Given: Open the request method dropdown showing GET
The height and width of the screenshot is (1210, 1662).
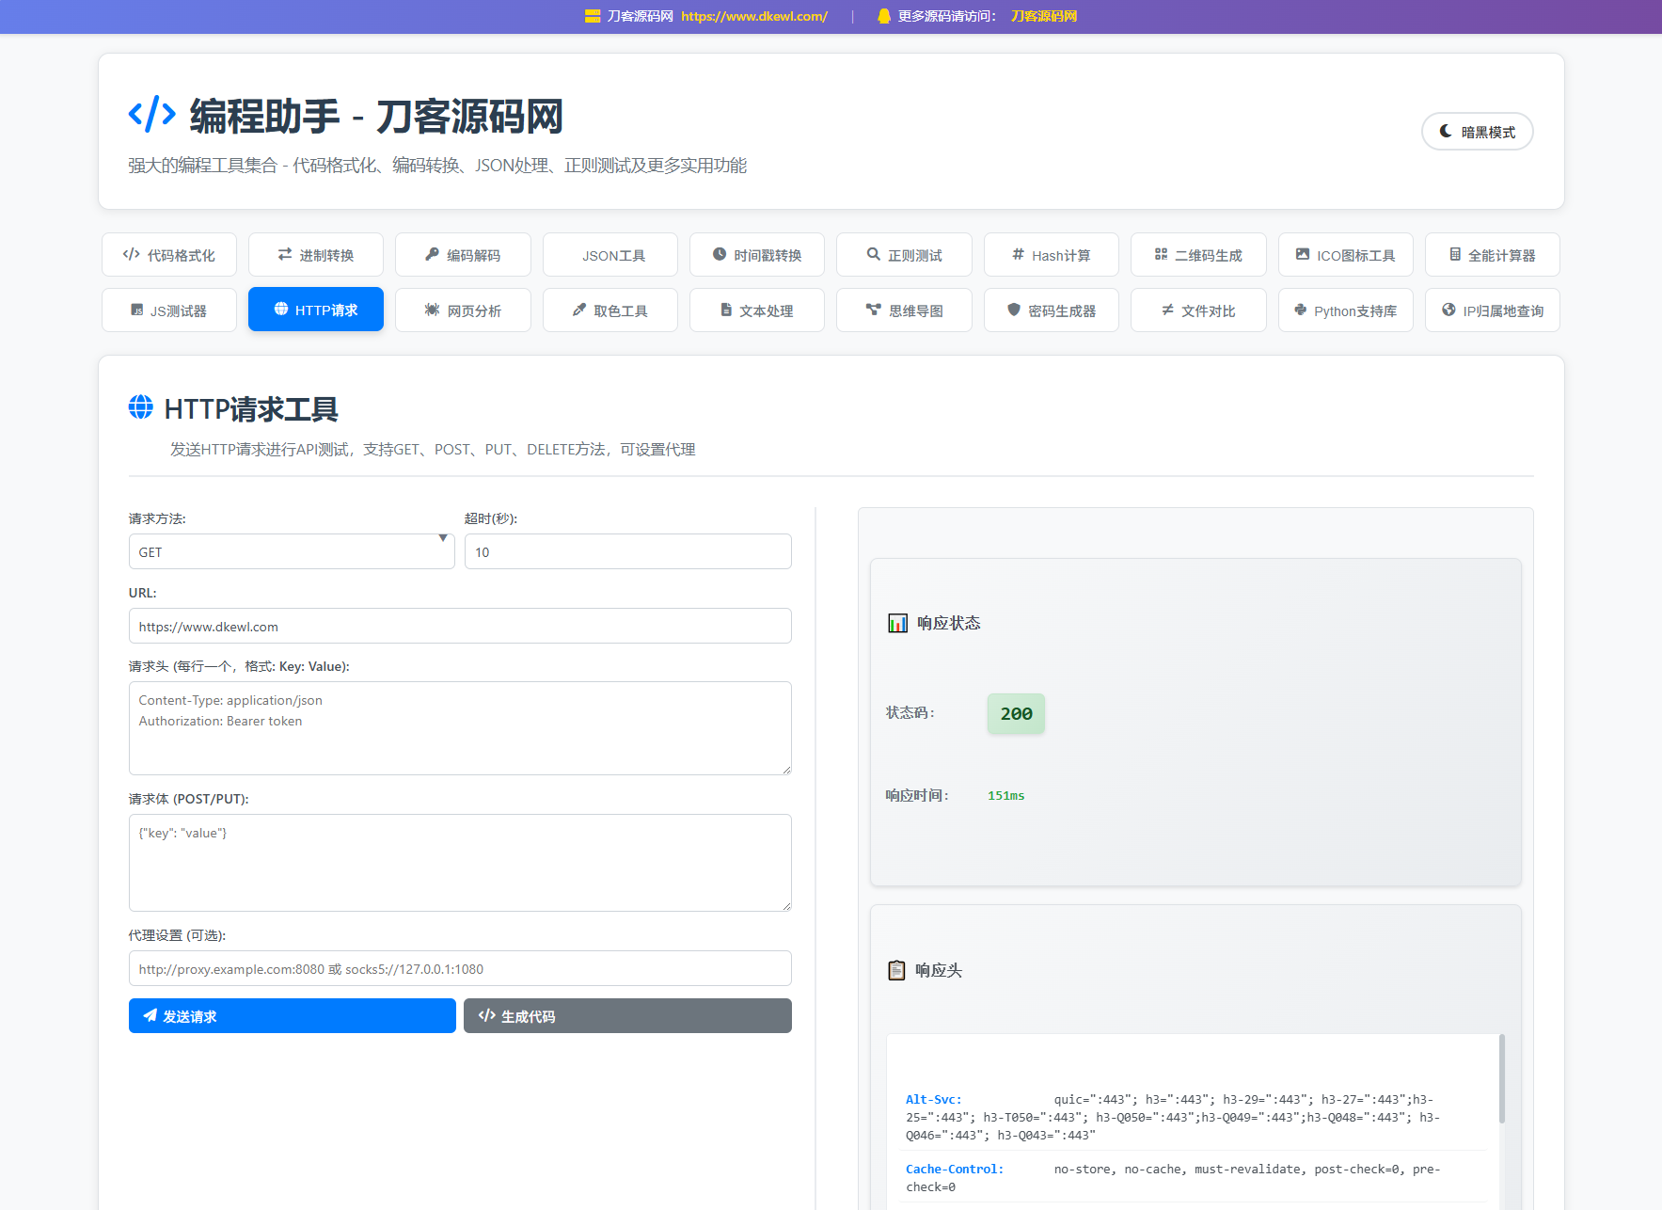Looking at the screenshot, I should point(291,551).
